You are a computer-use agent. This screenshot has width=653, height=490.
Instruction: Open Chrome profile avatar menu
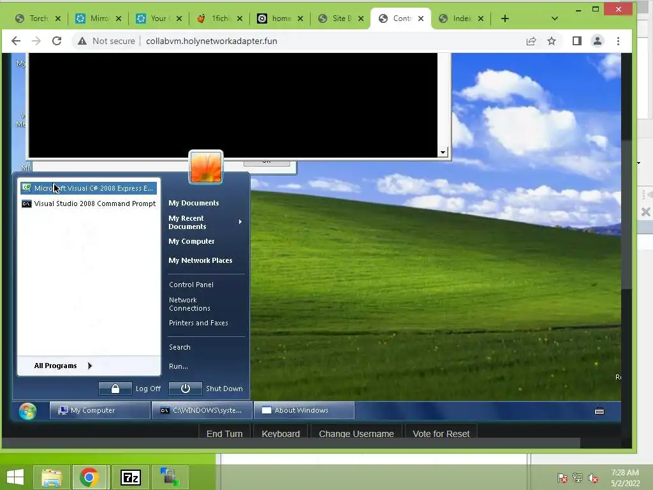(597, 41)
